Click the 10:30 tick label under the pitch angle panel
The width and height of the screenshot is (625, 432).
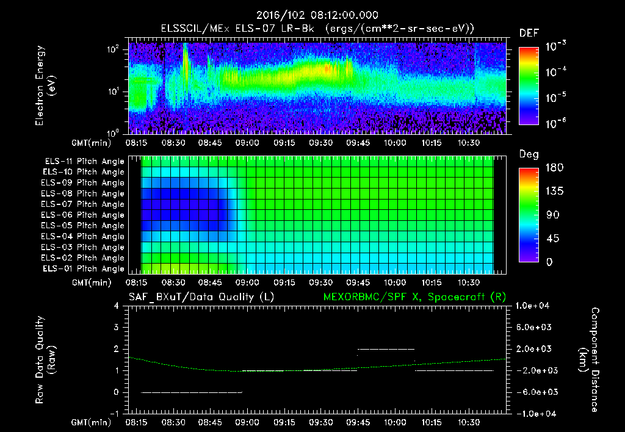pyautogui.click(x=468, y=283)
